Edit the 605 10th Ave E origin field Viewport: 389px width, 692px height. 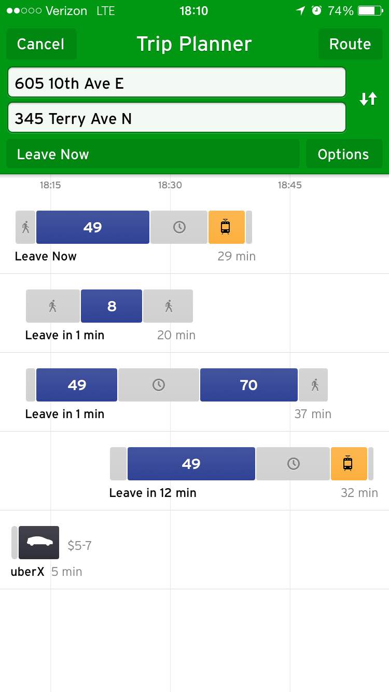(176, 83)
